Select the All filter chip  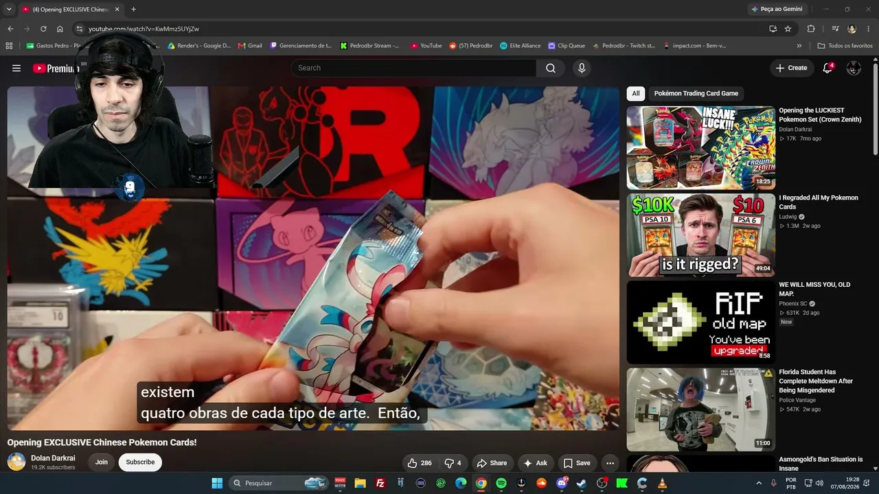pos(636,93)
